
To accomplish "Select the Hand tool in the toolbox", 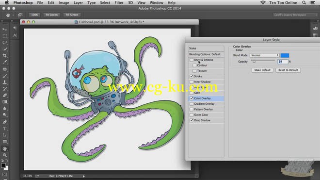I will click(5, 149).
